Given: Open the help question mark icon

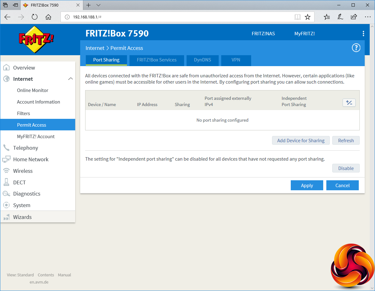Looking at the screenshot, I should coord(356,48).
